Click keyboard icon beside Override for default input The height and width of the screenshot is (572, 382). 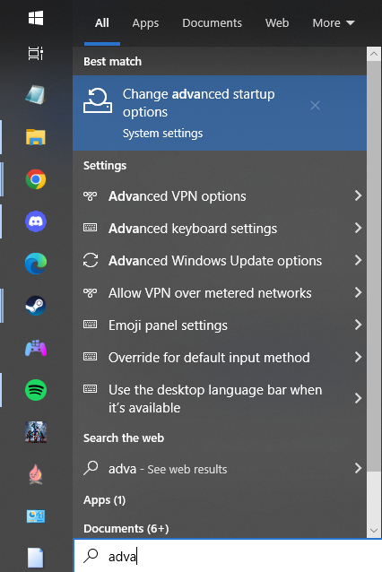point(90,357)
